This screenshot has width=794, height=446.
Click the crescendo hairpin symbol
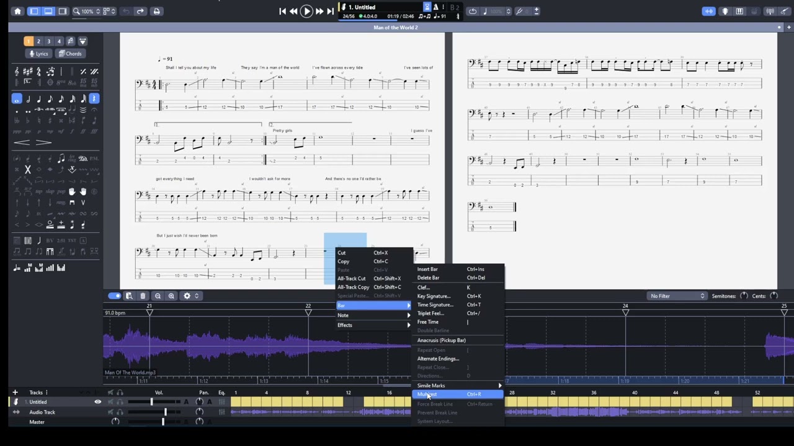coord(22,142)
